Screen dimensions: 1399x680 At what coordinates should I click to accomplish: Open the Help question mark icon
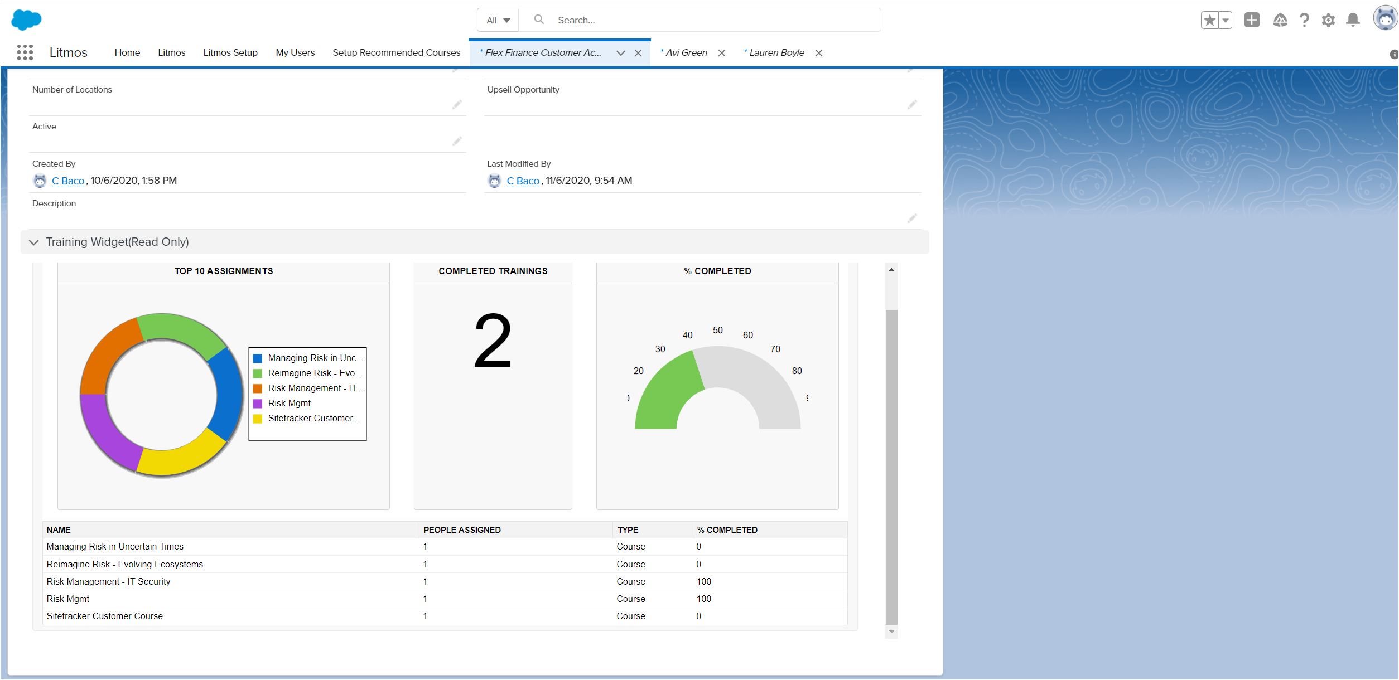[x=1304, y=21]
